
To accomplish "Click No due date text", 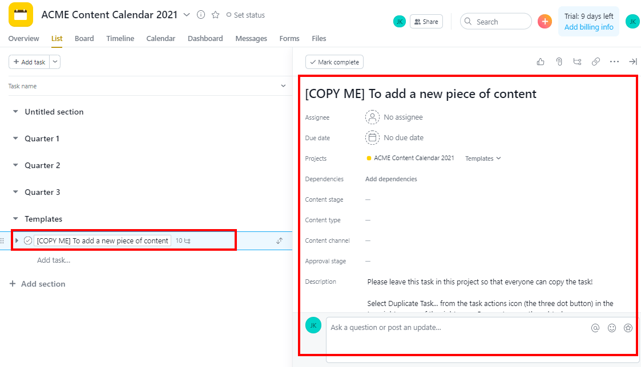I will point(404,137).
